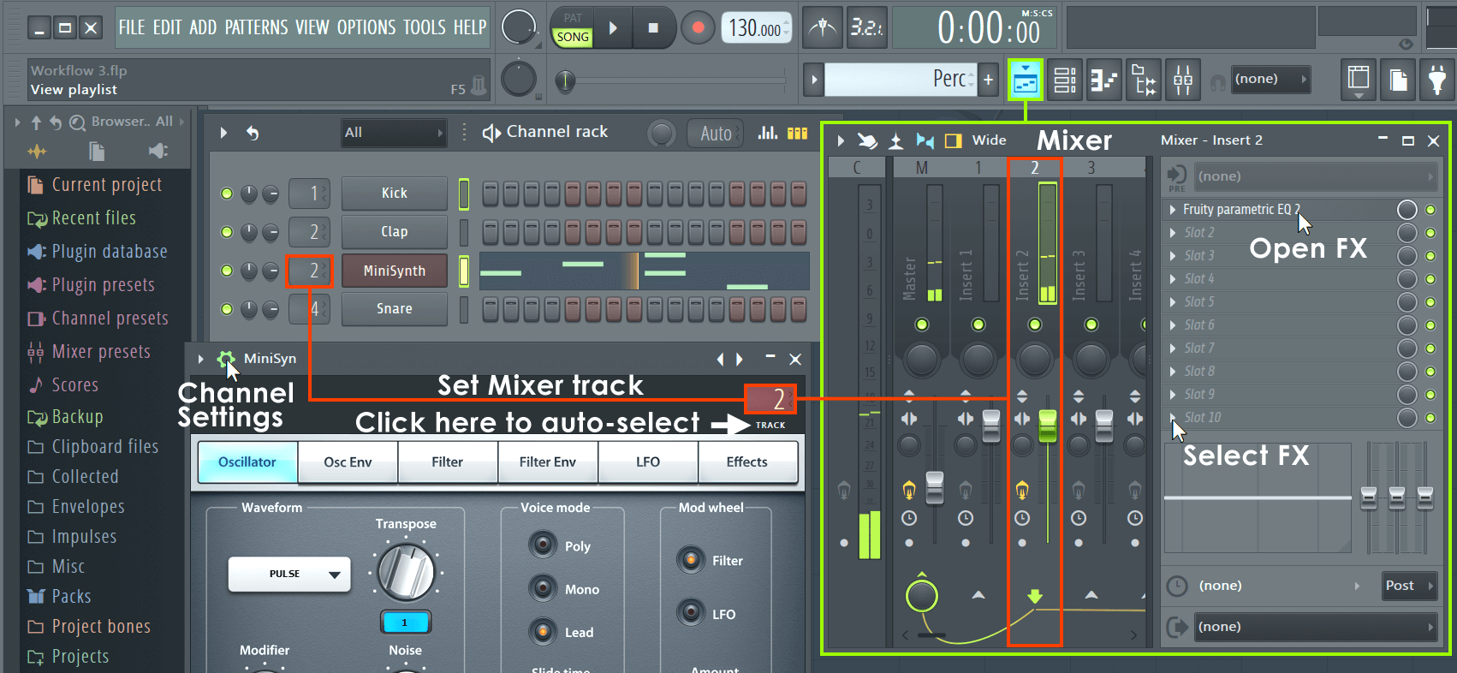
Task: Open the channel filter dropdown showing All
Action: pyautogui.click(x=394, y=133)
